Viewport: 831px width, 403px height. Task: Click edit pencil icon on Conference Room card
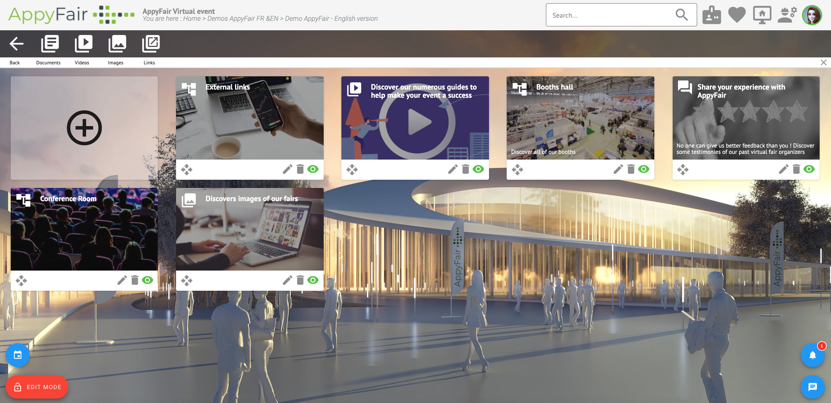click(122, 280)
